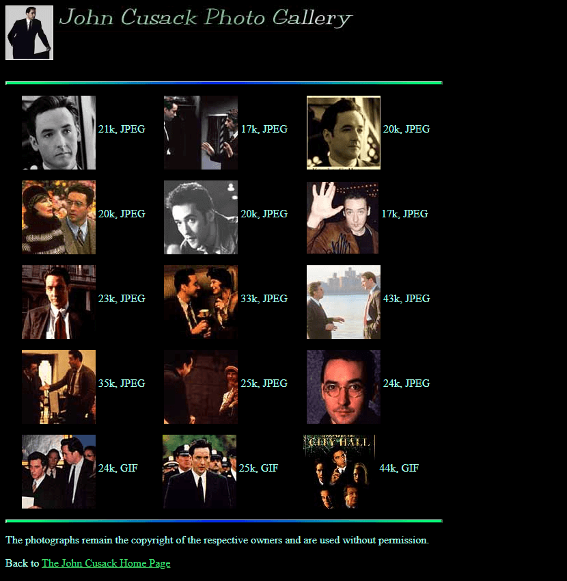Screen dimensions: 567x581
Task: Open the 23k JPEG red tie thumbnail
Action: point(59,302)
